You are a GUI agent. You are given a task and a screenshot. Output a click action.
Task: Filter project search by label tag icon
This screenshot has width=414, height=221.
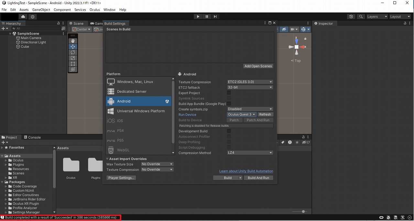tap(283, 142)
